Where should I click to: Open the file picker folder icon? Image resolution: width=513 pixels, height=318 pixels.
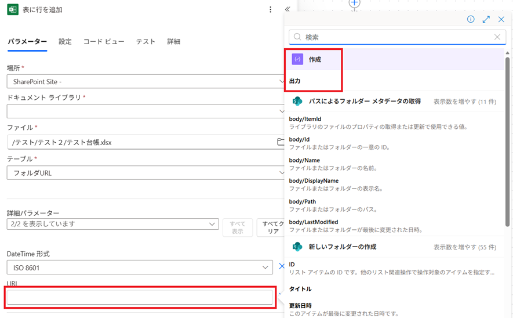[281, 142]
